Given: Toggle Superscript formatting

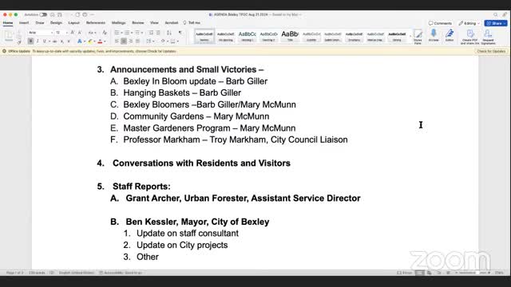Looking at the screenshot, I should [x=69, y=41].
